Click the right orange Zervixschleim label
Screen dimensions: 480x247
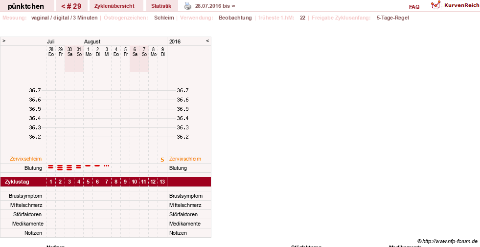pos(185,159)
